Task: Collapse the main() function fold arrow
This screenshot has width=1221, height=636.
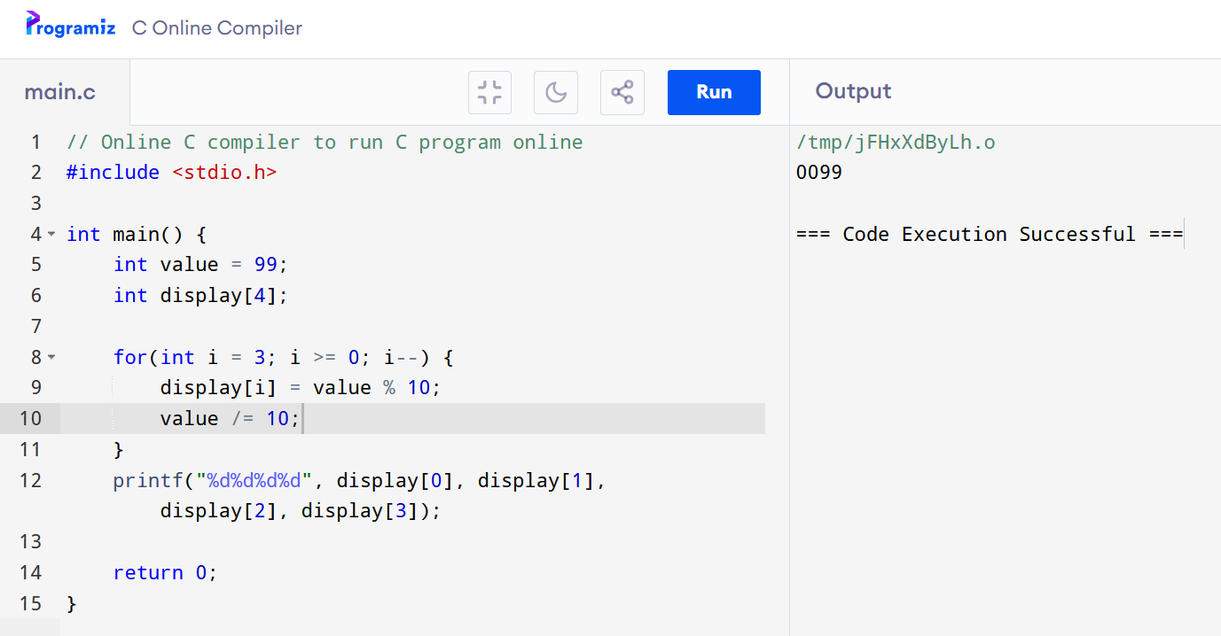Action: coord(51,234)
